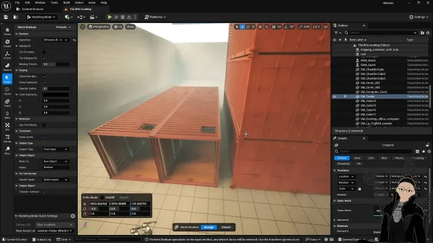Save the current level with disk icon
This screenshot has width=433, height=243.
(6, 17)
